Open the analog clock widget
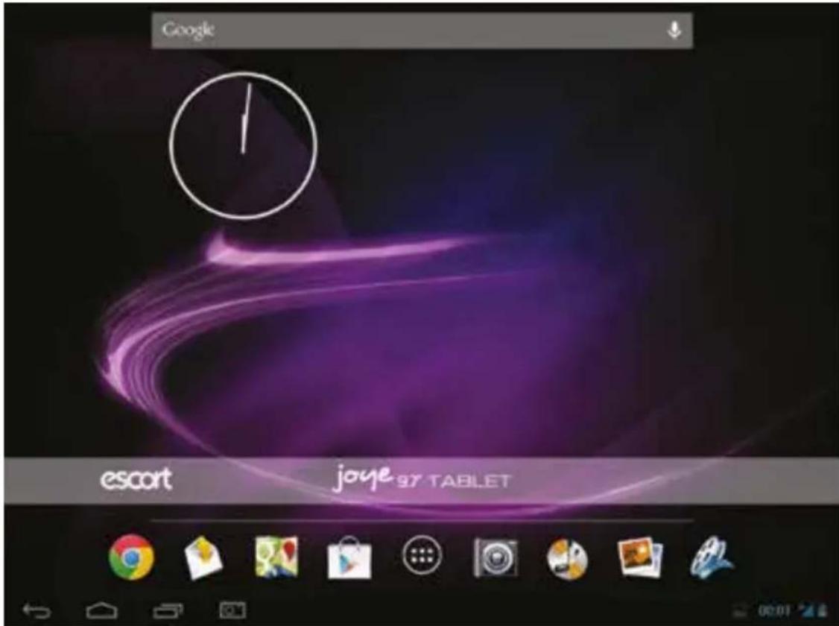Screen dimensions: 839x626 pyautogui.click(x=244, y=145)
